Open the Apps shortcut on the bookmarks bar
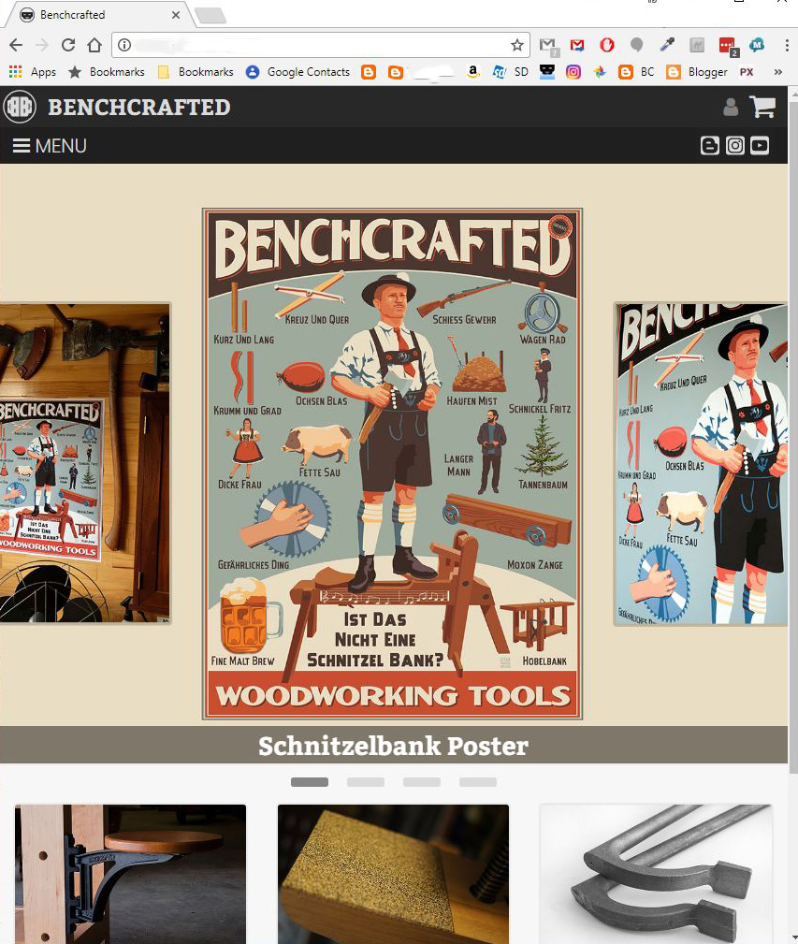The image size is (798, 944). coord(35,71)
